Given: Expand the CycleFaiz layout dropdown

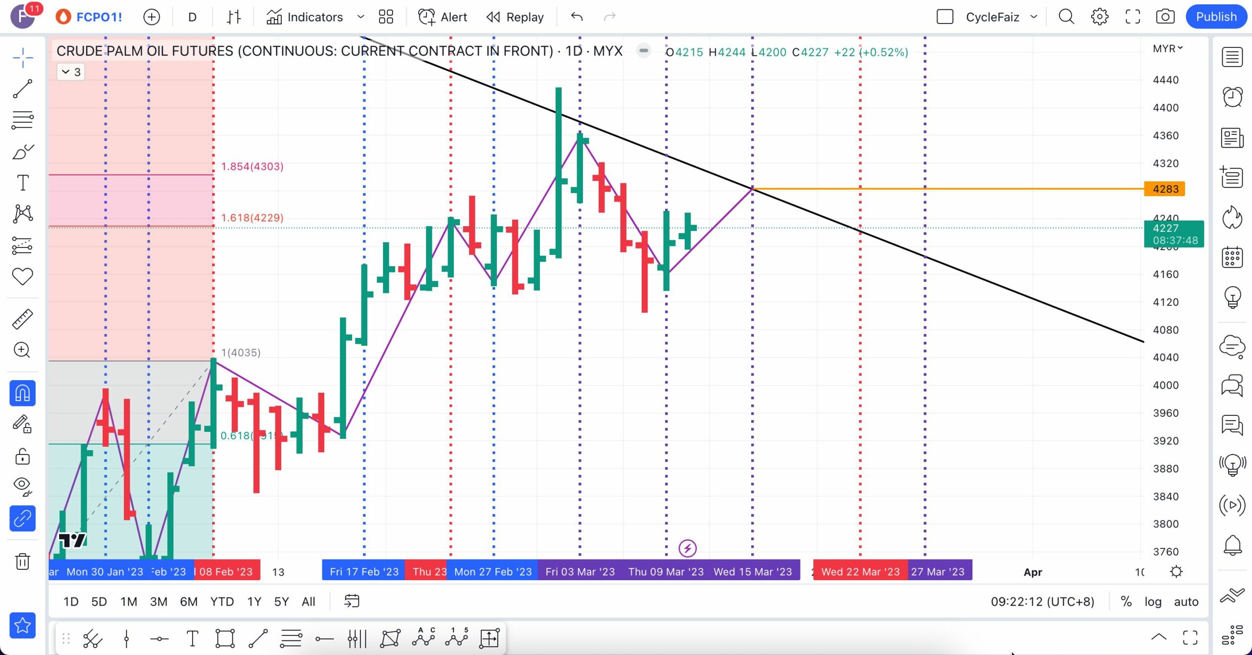Looking at the screenshot, I should [1033, 17].
